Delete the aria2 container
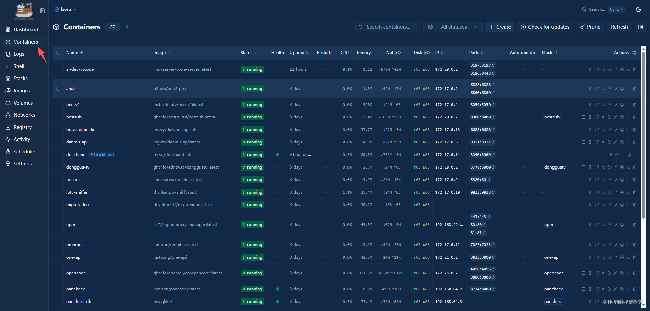Viewport: 650px width, 311px height. point(635,89)
